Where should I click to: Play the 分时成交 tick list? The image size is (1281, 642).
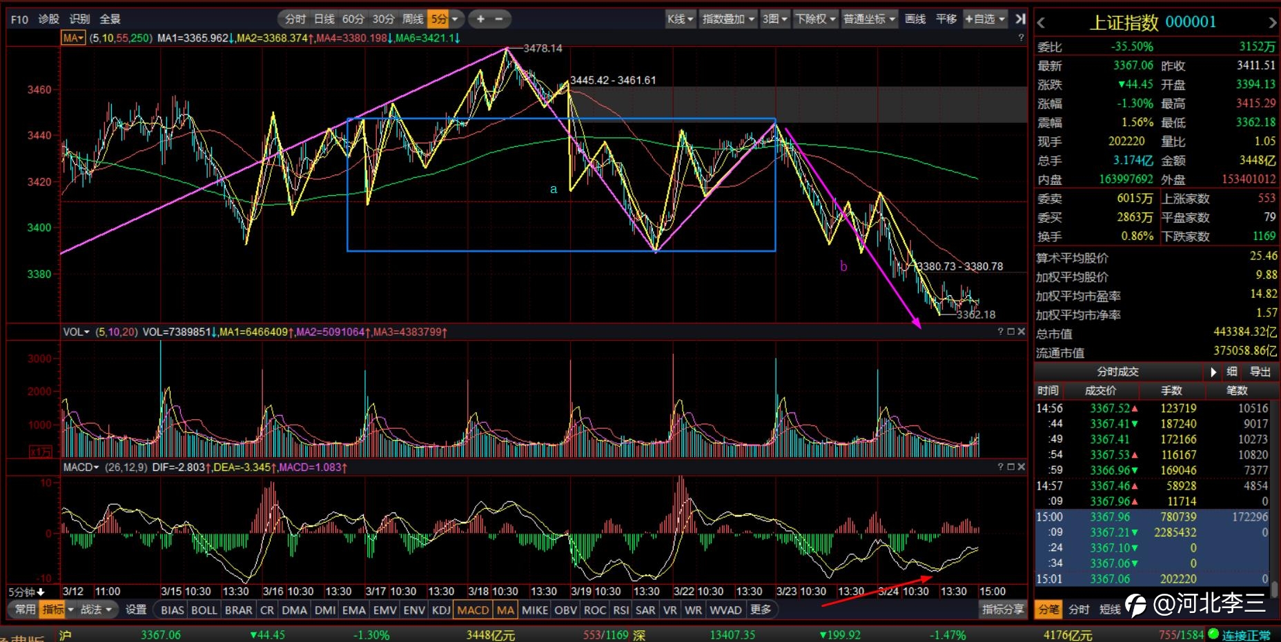pyautogui.click(x=1213, y=372)
